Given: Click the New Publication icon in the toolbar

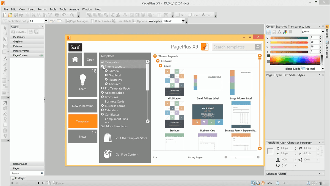Looking at the screenshot, I should [5, 15].
